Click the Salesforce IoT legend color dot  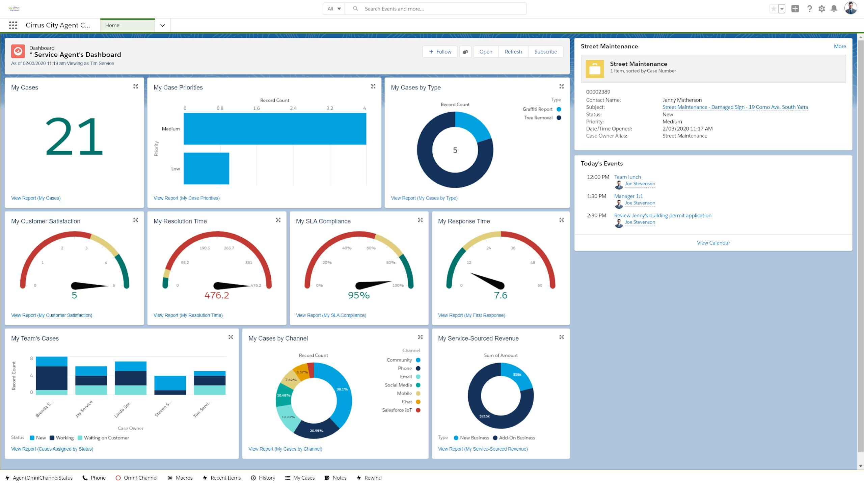(x=418, y=410)
